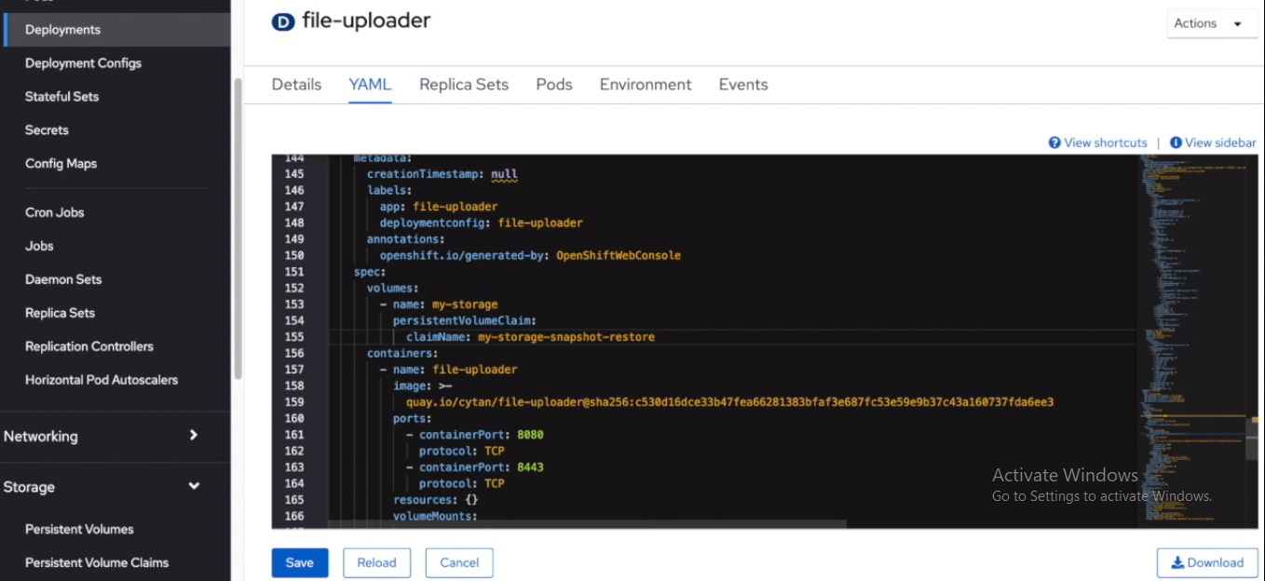This screenshot has height=581, width=1265.
Task: Open the Replica Sets tab
Action: pyautogui.click(x=464, y=85)
